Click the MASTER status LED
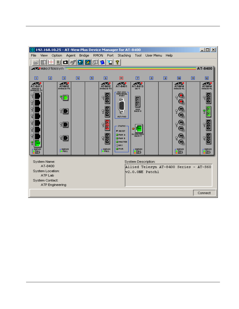Screen dimensions: 239x309 click(x=117, y=142)
